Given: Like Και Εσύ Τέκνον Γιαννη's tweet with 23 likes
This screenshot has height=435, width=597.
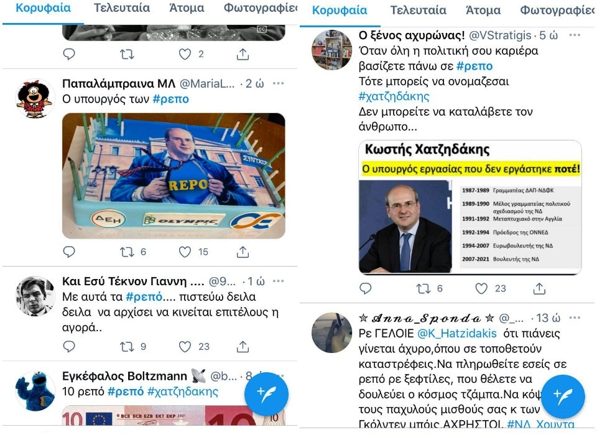Looking at the screenshot, I should tap(185, 346).
